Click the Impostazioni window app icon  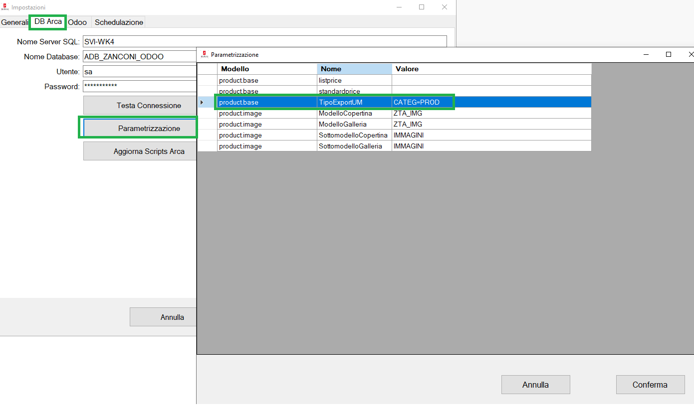[5, 7]
